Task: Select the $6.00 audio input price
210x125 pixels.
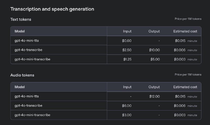Action: [127, 106]
